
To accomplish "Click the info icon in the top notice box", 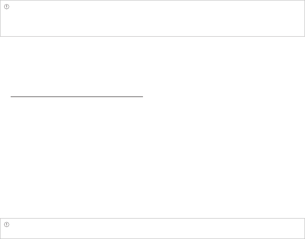I will pyautogui.click(x=7, y=7).
